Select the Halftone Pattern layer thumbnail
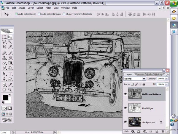178x134 pixels. coord(135,94)
